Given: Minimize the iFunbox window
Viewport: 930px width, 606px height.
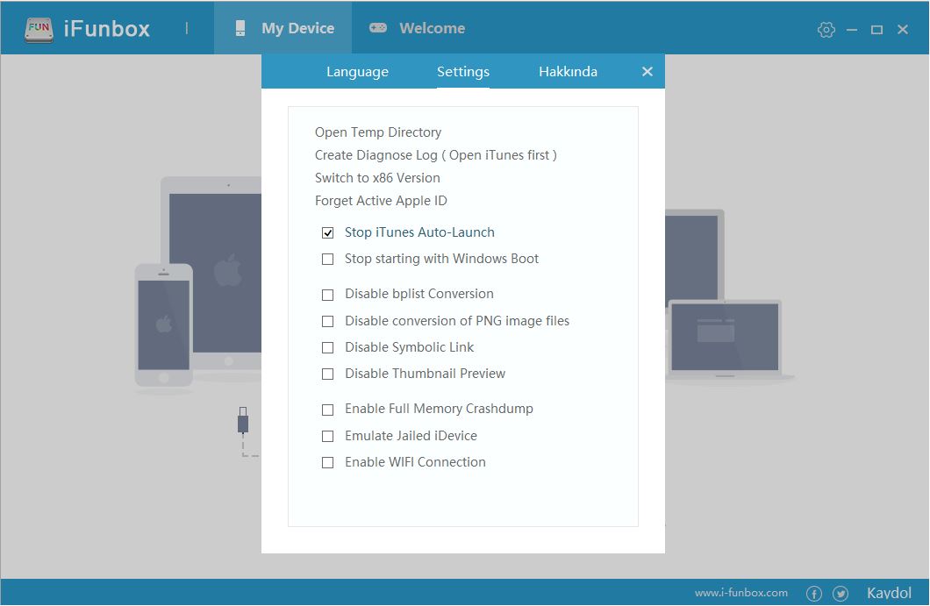Looking at the screenshot, I should click(x=852, y=29).
